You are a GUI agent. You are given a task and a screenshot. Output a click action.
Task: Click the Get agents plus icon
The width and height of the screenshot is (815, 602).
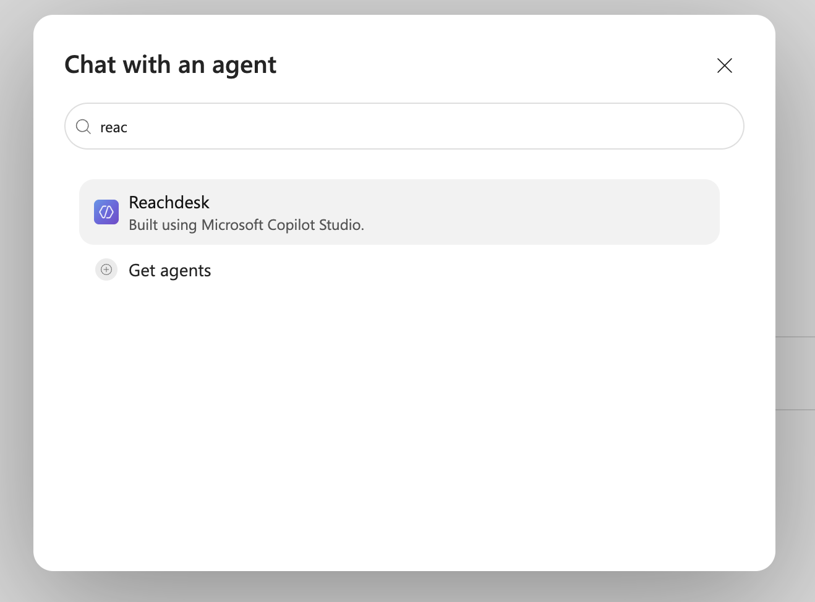click(106, 269)
